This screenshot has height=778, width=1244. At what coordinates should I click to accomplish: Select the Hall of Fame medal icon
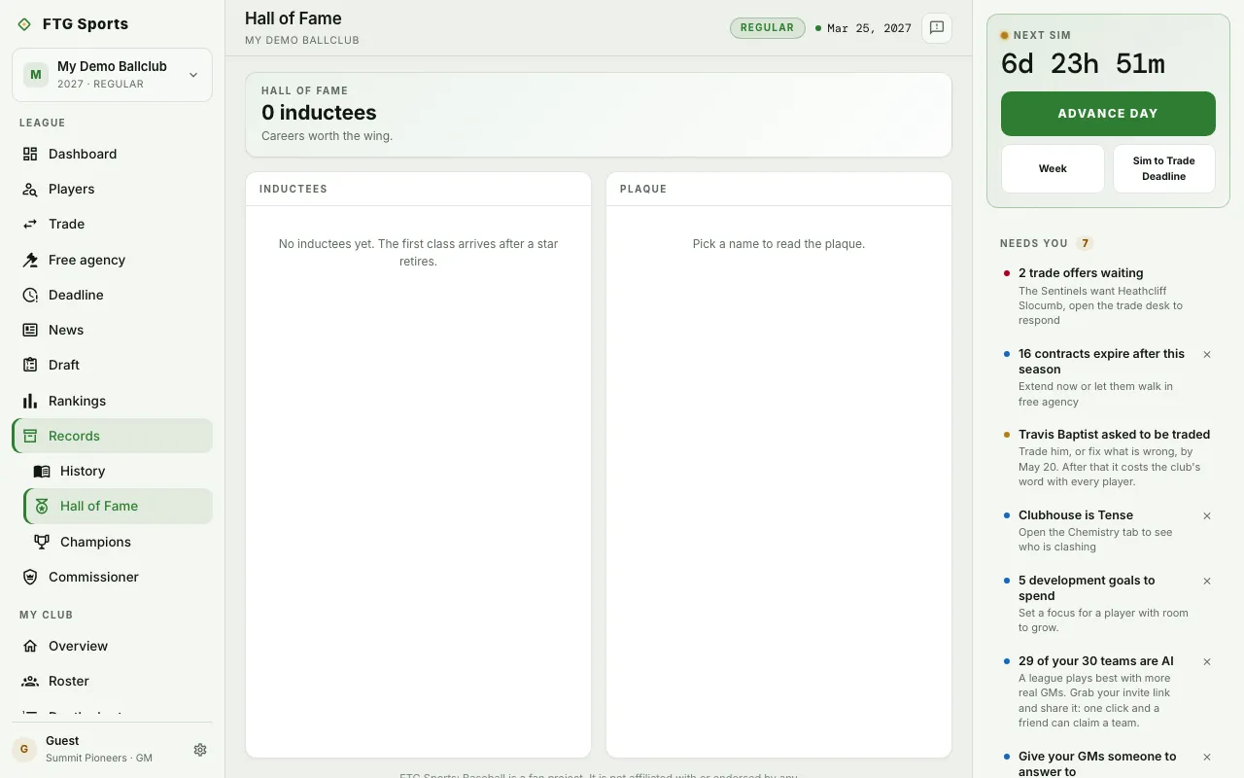42,506
